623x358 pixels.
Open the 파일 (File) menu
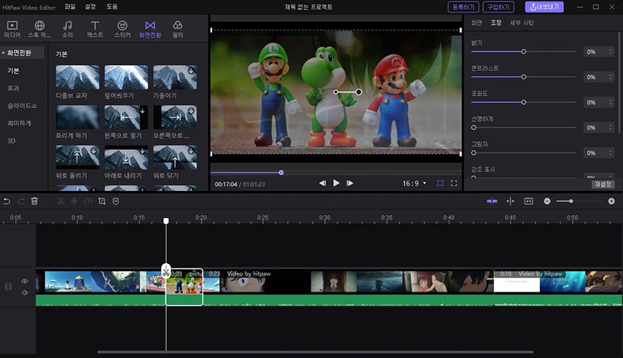point(70,7)
